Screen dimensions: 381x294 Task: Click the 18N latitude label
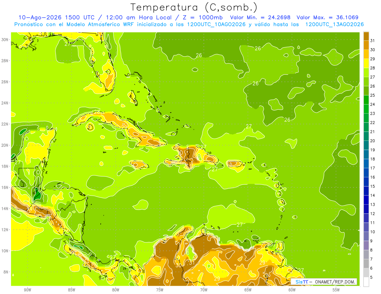tap(5, 166)
